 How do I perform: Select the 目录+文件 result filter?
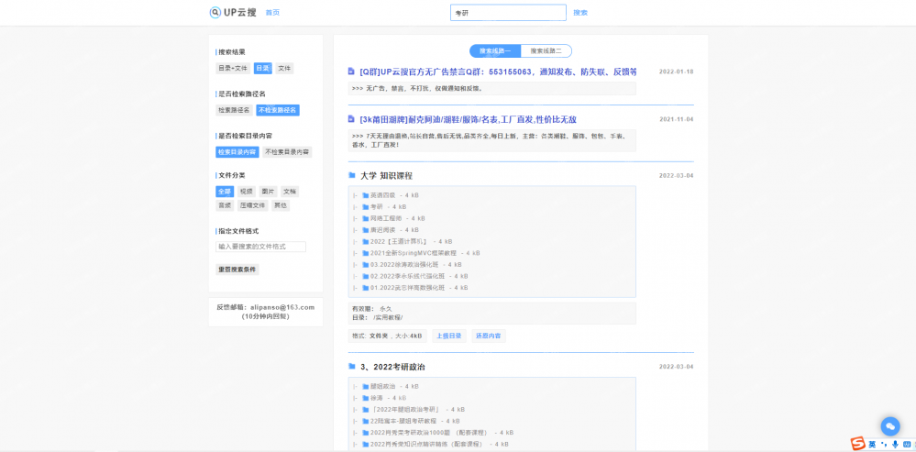coord(233,69)
